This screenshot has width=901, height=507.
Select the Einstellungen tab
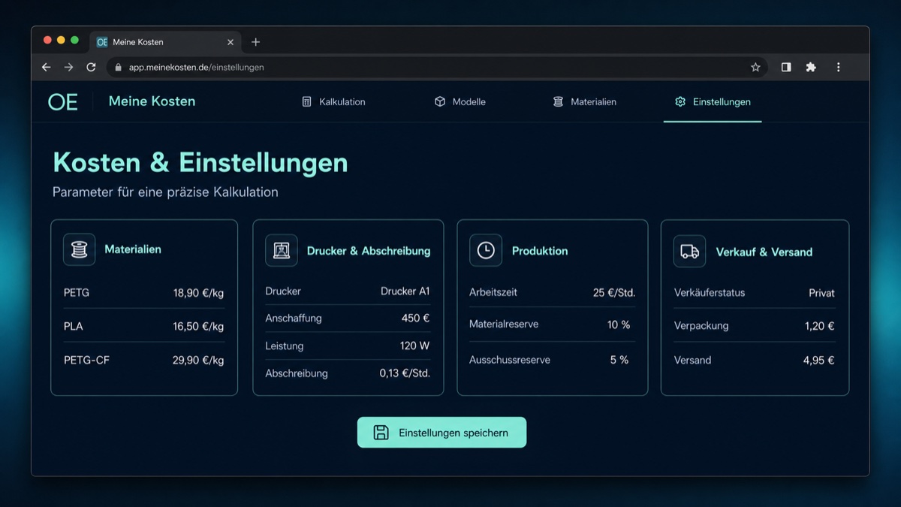point(713,101)
